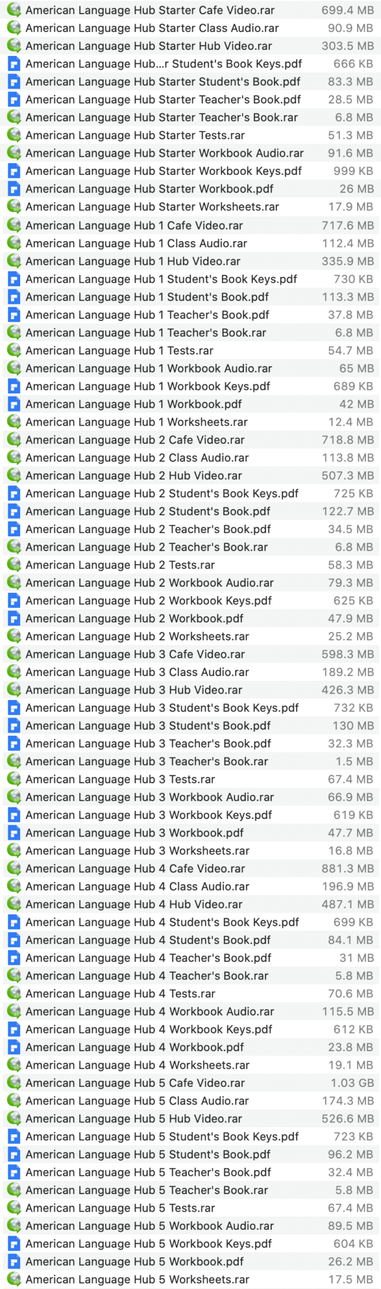
Task: Click the 1.03 GB size of Hub 5 Cafe Video
Action: [x=352, y=1083]
